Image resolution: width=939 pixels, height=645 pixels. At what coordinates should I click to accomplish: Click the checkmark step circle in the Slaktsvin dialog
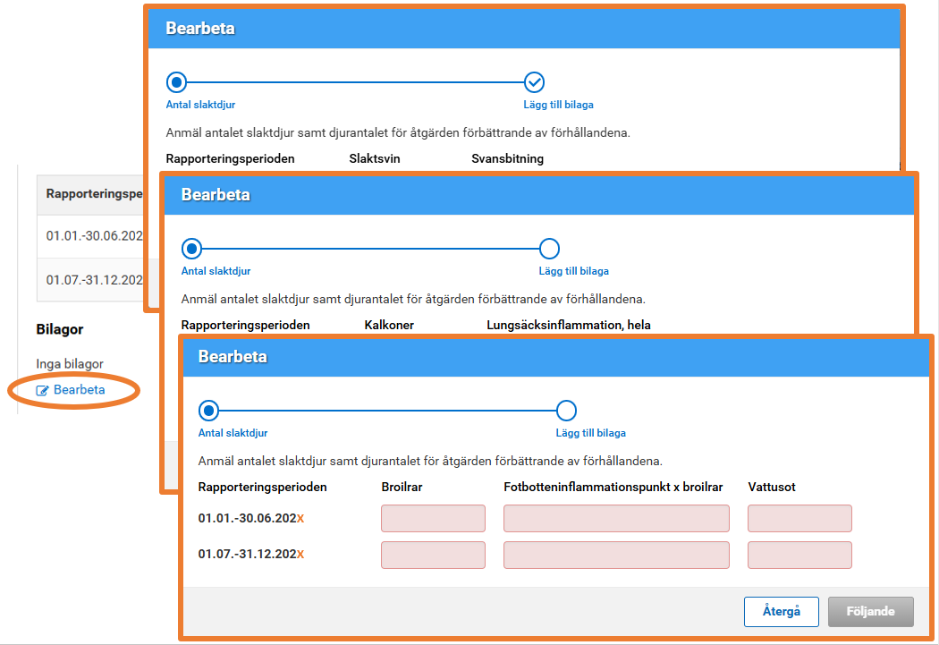click(534, 82)
